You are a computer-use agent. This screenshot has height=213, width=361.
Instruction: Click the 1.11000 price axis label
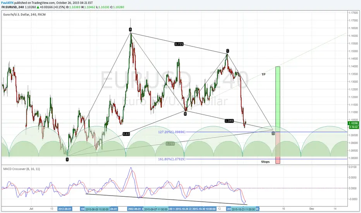coord(353,112)
